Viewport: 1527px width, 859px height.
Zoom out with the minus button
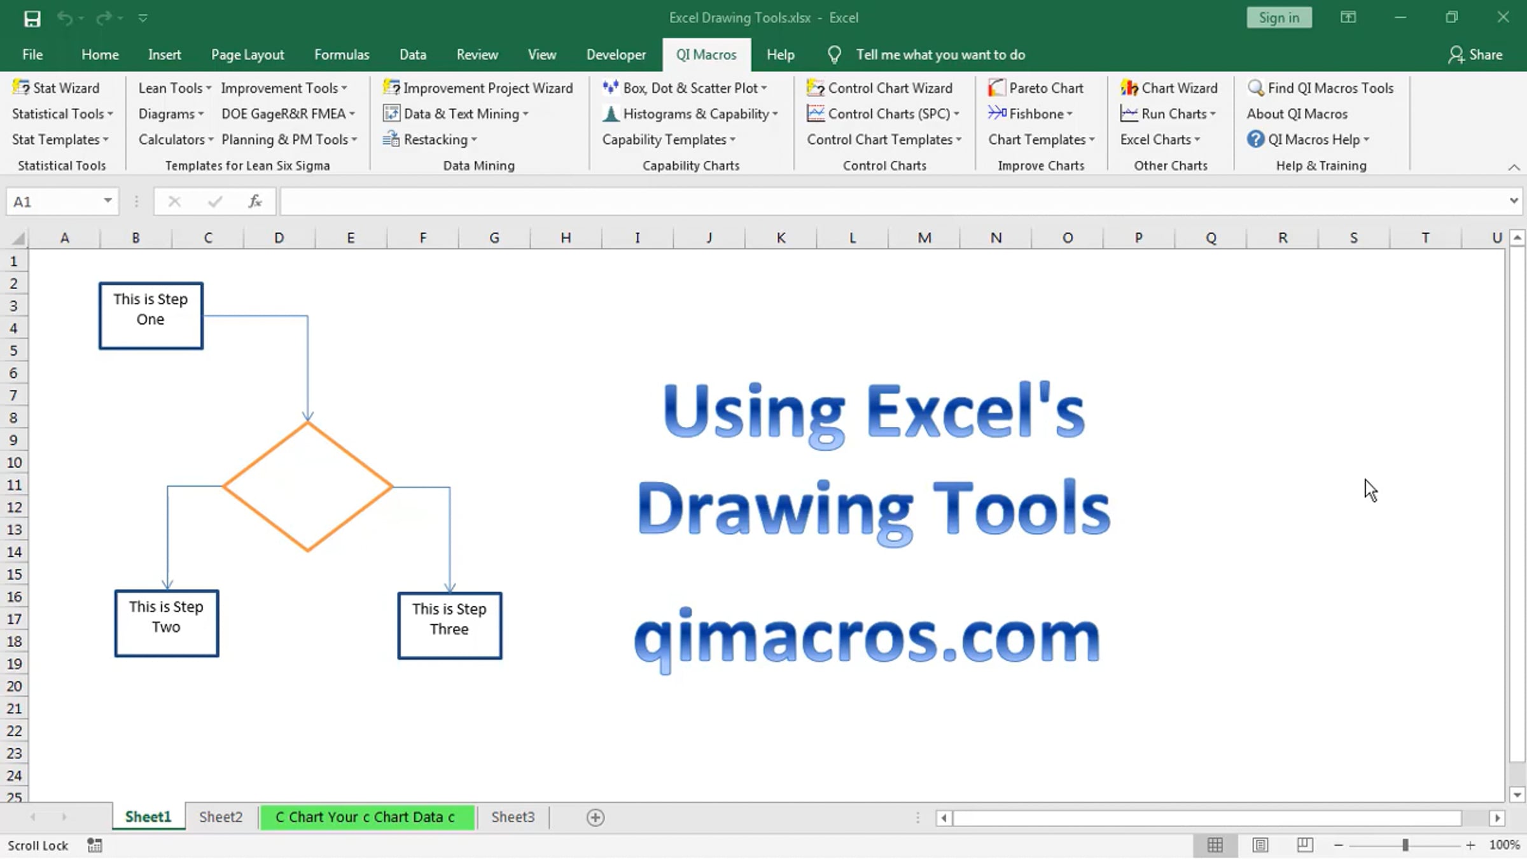[1339, 845]
